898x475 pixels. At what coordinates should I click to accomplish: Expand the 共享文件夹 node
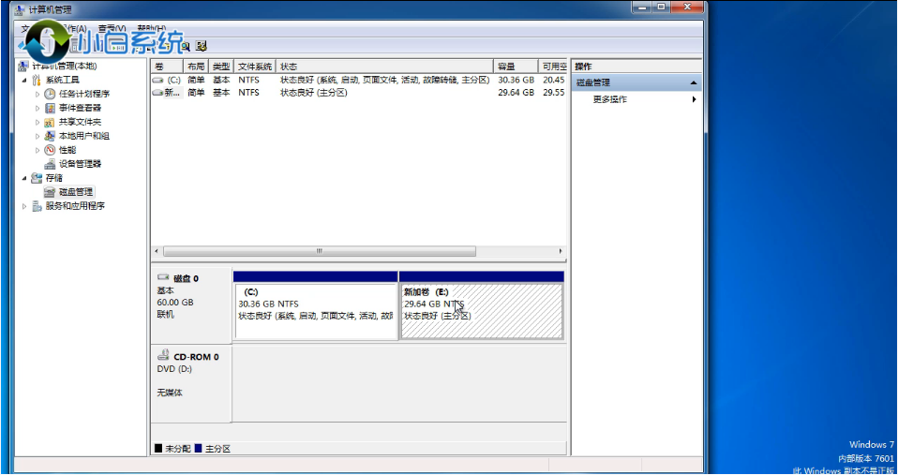pos(37,122)
